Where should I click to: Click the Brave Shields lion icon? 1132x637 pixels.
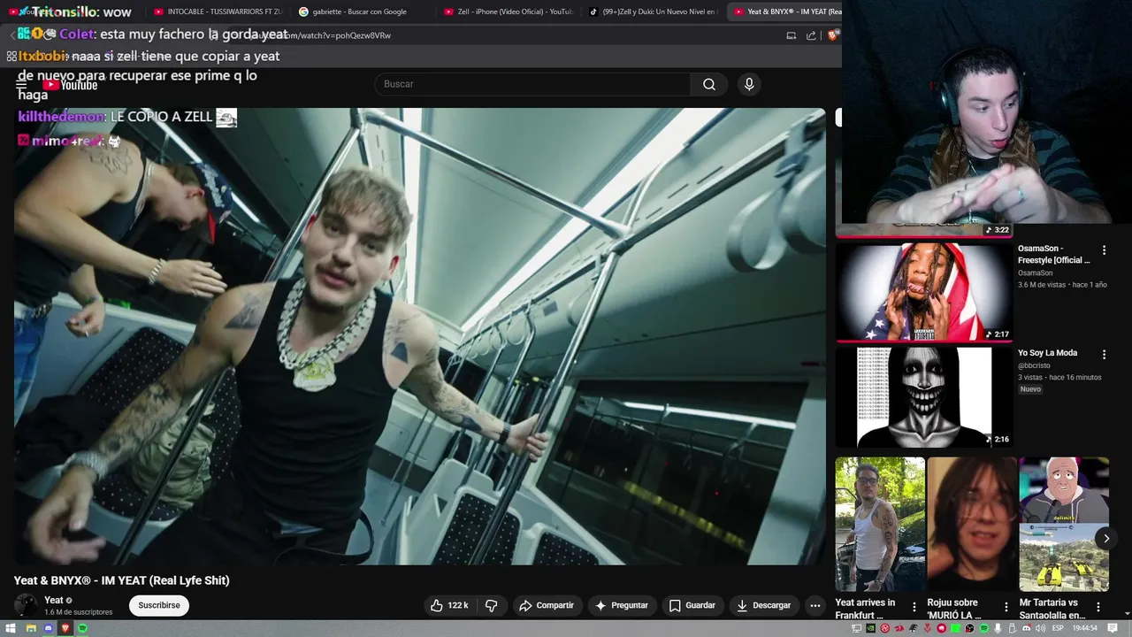point(833,35)
